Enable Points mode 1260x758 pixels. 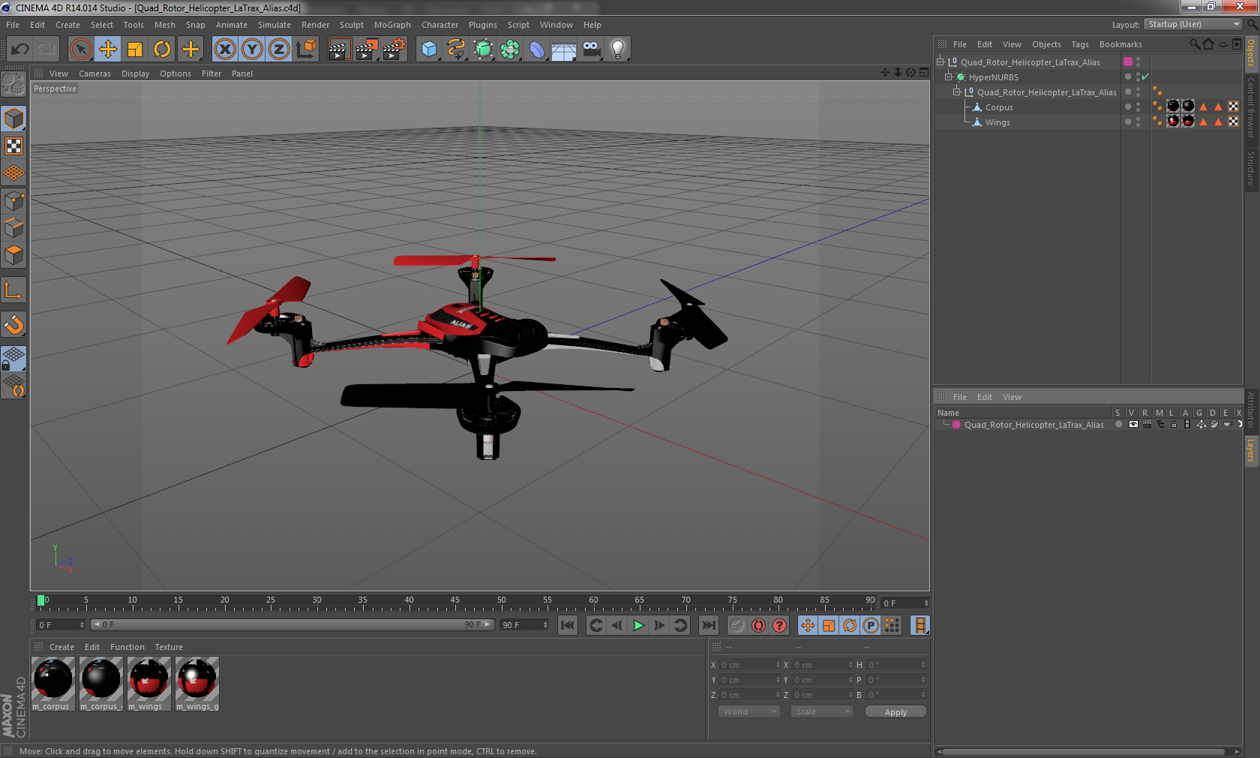tap(14, 201)
